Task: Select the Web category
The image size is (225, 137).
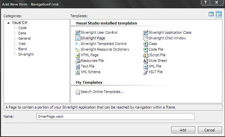Action: [x=22, y=44]
